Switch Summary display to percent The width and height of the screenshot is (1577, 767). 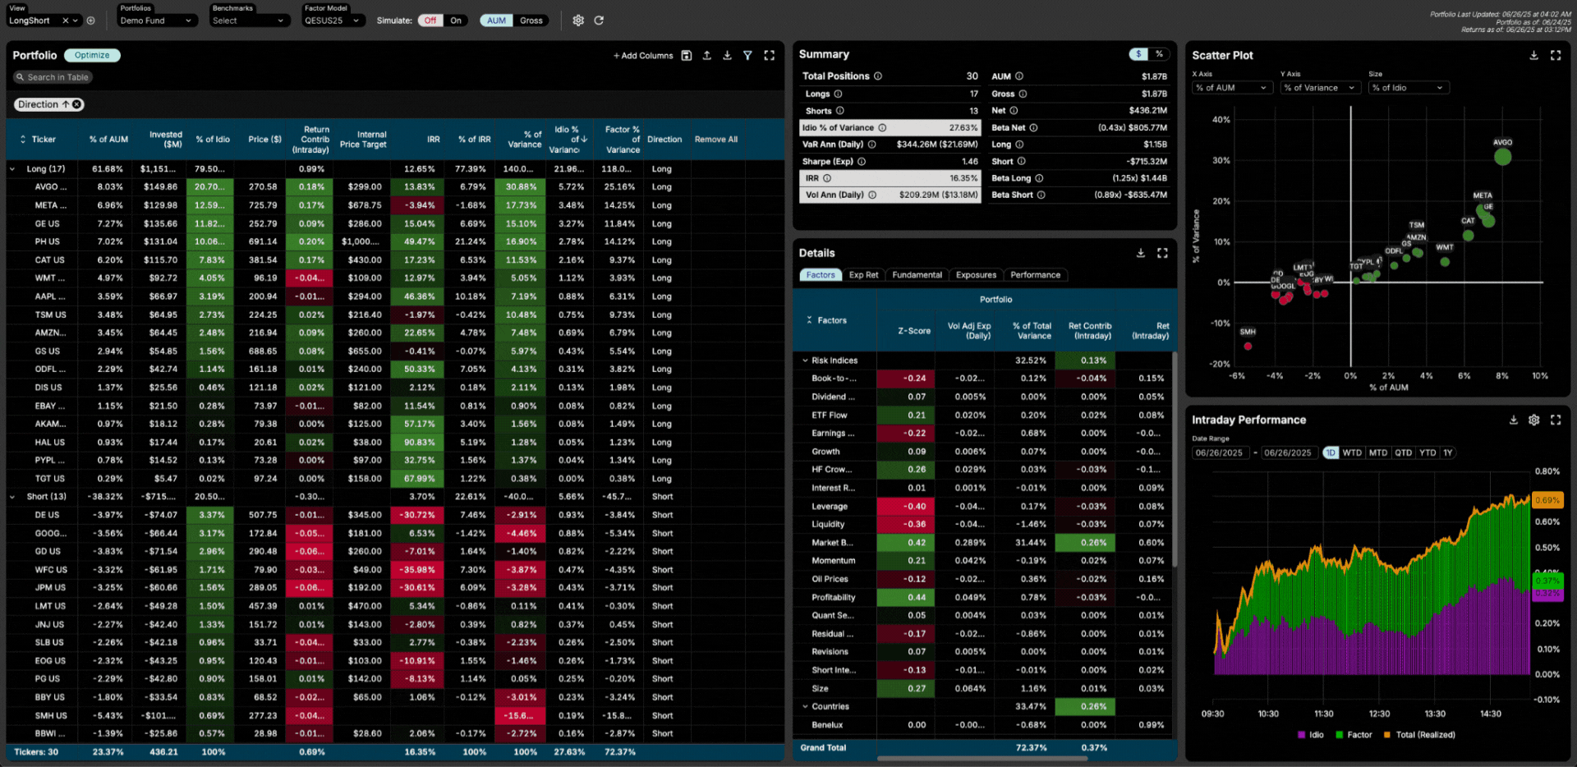coord(1159,54)
